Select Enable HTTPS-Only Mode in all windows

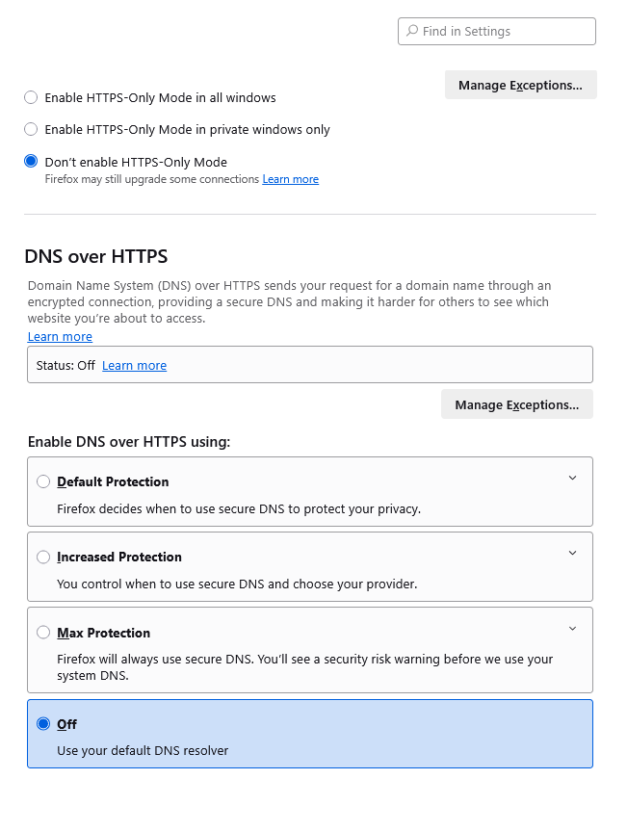(31, 97)
